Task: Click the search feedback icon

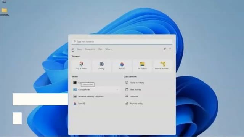Action: pyautogui.click(x=165, y=49)
